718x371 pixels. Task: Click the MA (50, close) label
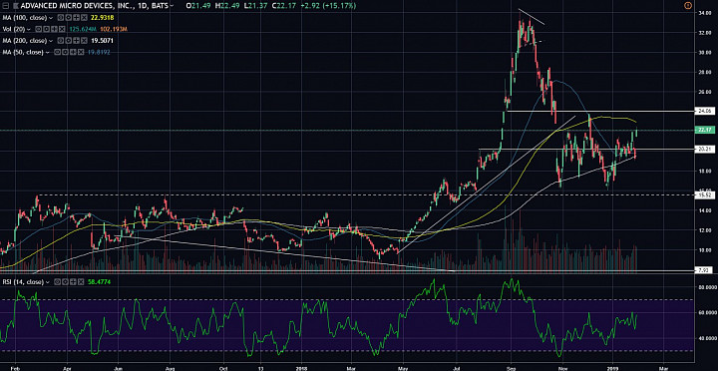click(x=23, y=52)
